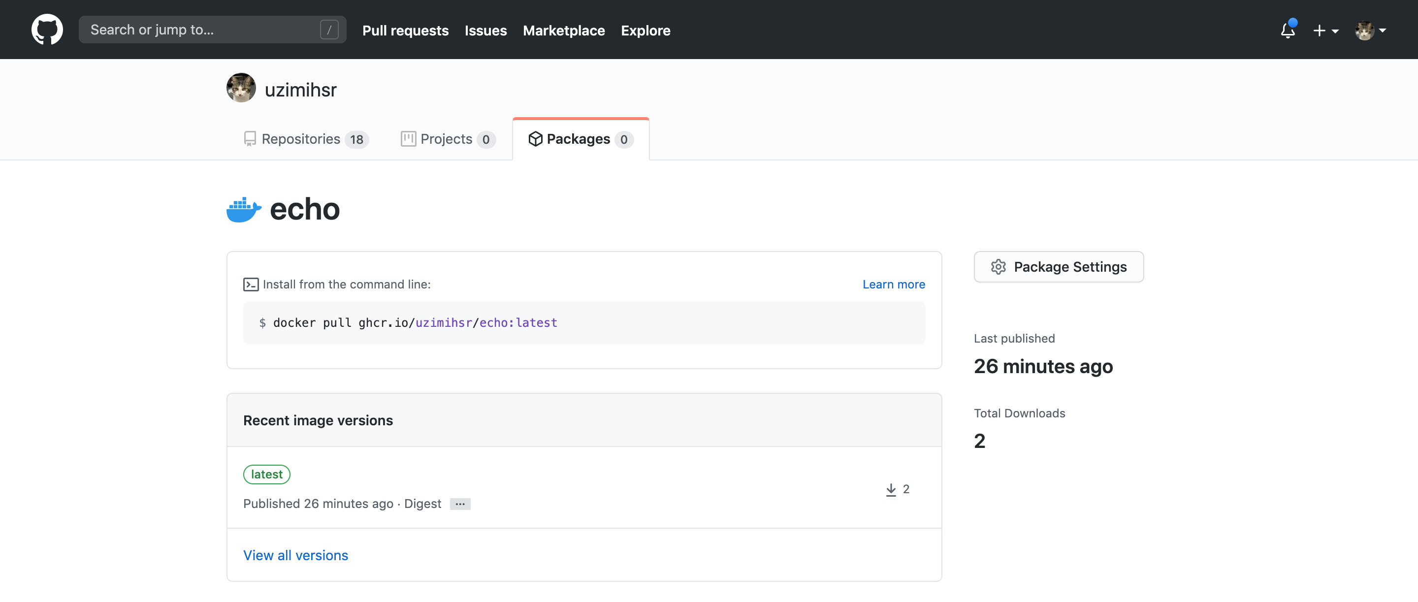This screenshot has height=602, width=1418.
Task: Click the slash shortcut key hint
Action: point(329,30)
